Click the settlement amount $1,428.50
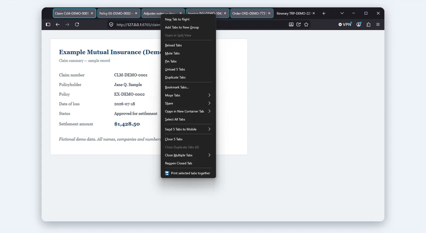 pyautogui.click(x=127, y=124)
